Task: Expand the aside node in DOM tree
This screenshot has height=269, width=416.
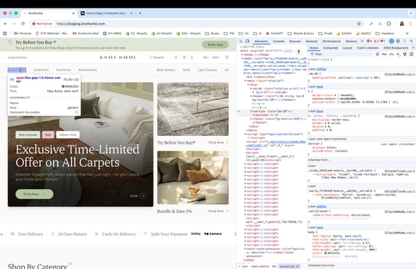Action: point(251,88)
